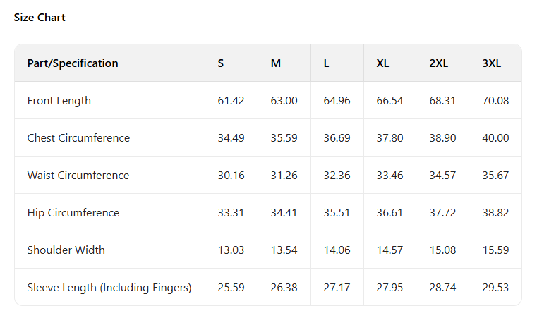The height and width of the screenshot is (318, 537).
Task: Click Waist Circumference value 32.36
Action: pos(337,176)
